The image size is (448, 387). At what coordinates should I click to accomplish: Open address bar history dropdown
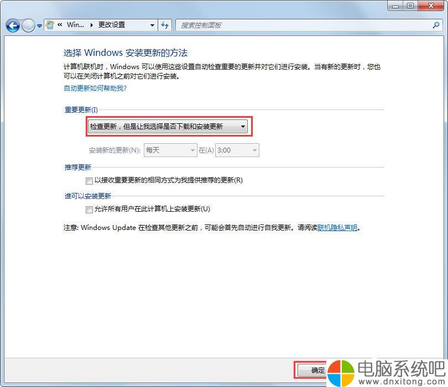[x=152, y=25]
